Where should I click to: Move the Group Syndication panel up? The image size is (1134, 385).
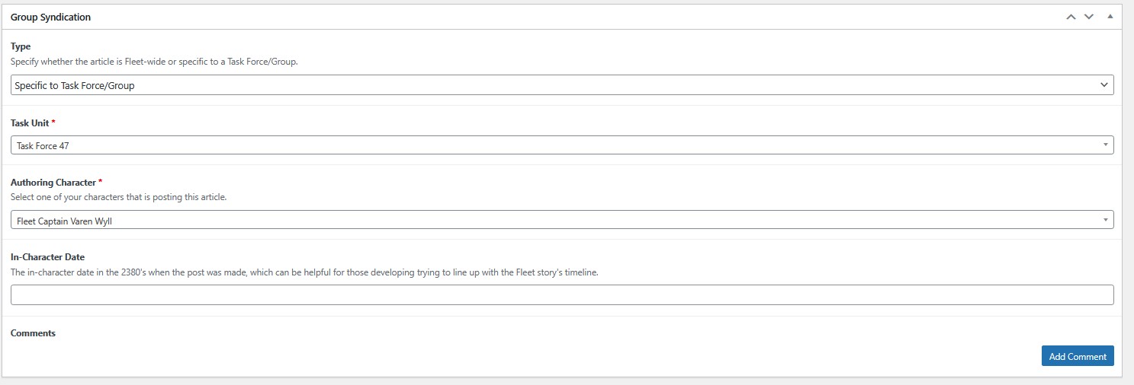1071,17
